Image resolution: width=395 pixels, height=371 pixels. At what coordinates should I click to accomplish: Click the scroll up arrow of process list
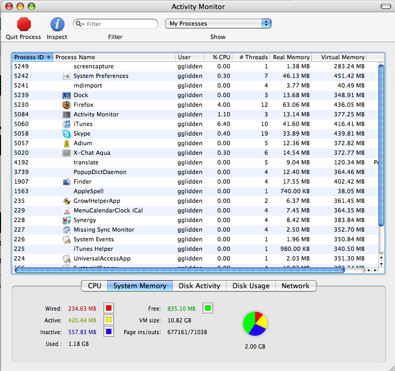[381, 257]
